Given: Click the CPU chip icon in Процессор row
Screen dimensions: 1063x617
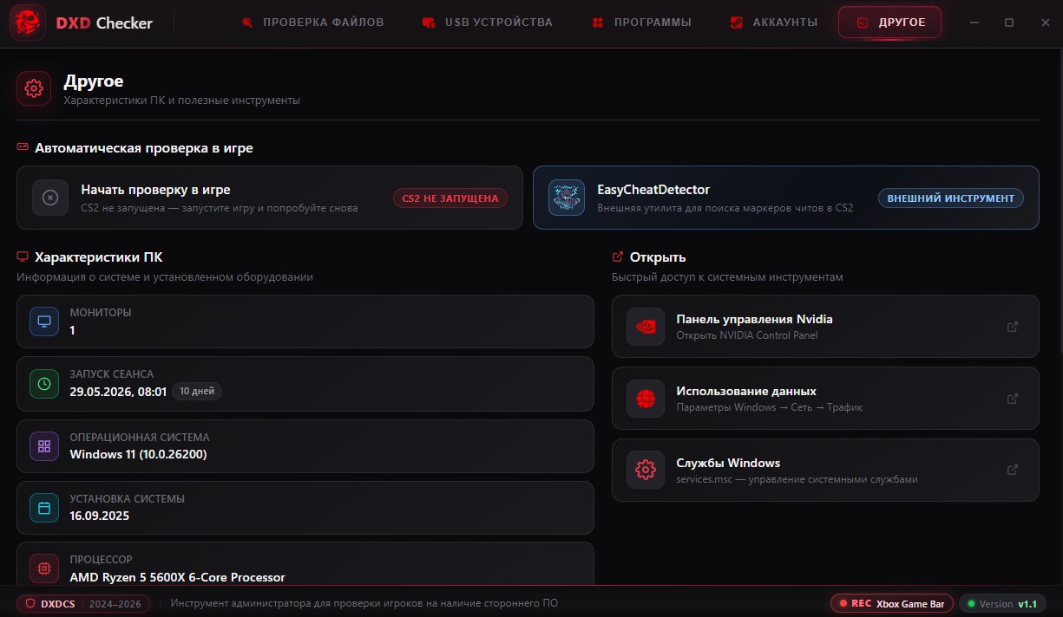Looking at the screenshot, I should coord(44,568).
